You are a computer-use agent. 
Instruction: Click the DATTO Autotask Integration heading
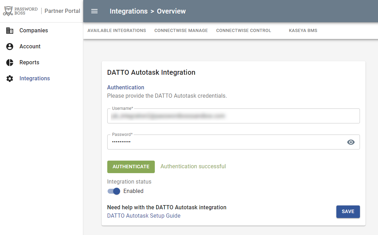[151, 72]
